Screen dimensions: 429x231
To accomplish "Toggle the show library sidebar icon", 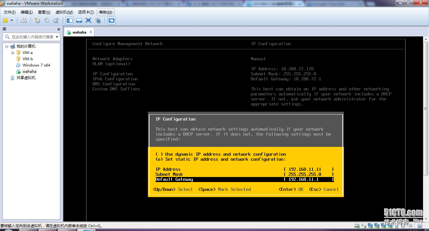I will coord(70,20).
